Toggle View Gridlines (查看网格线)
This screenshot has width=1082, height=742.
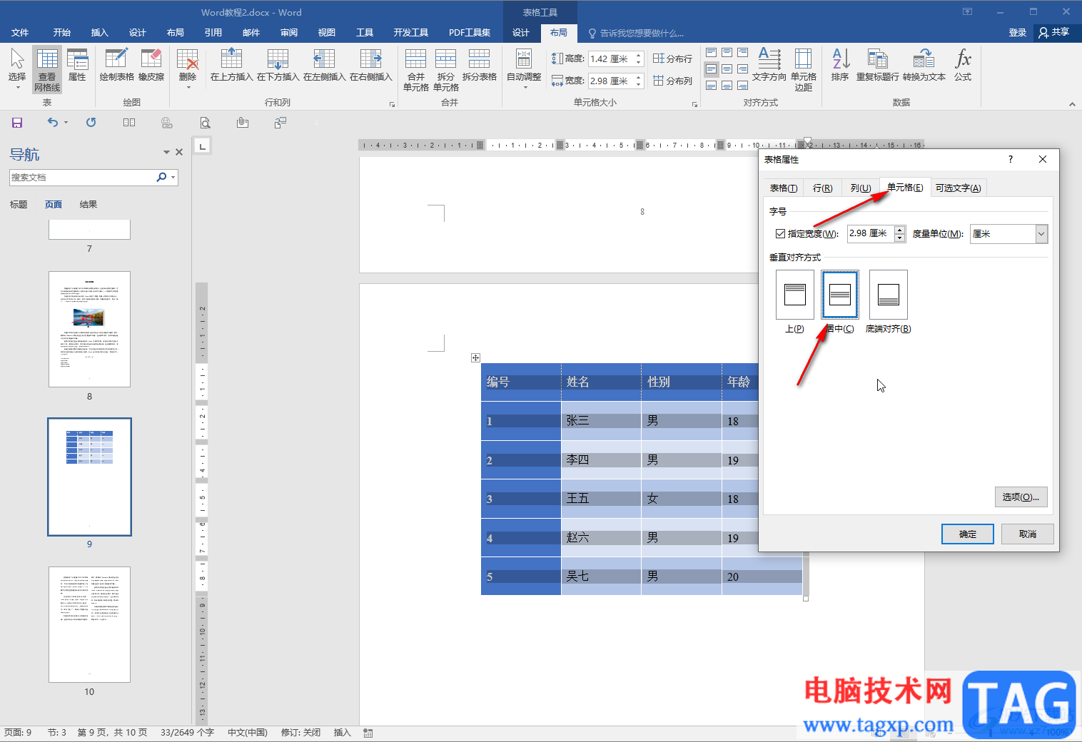(x=47, y=69)
